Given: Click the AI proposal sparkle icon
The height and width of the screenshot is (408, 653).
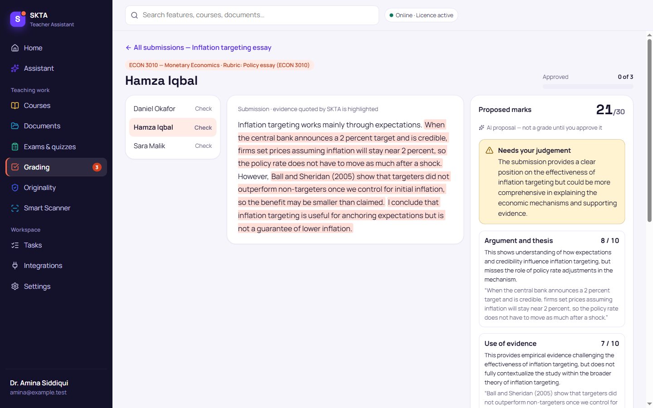Looking at the screenshot, I should (x=482, y=128).
